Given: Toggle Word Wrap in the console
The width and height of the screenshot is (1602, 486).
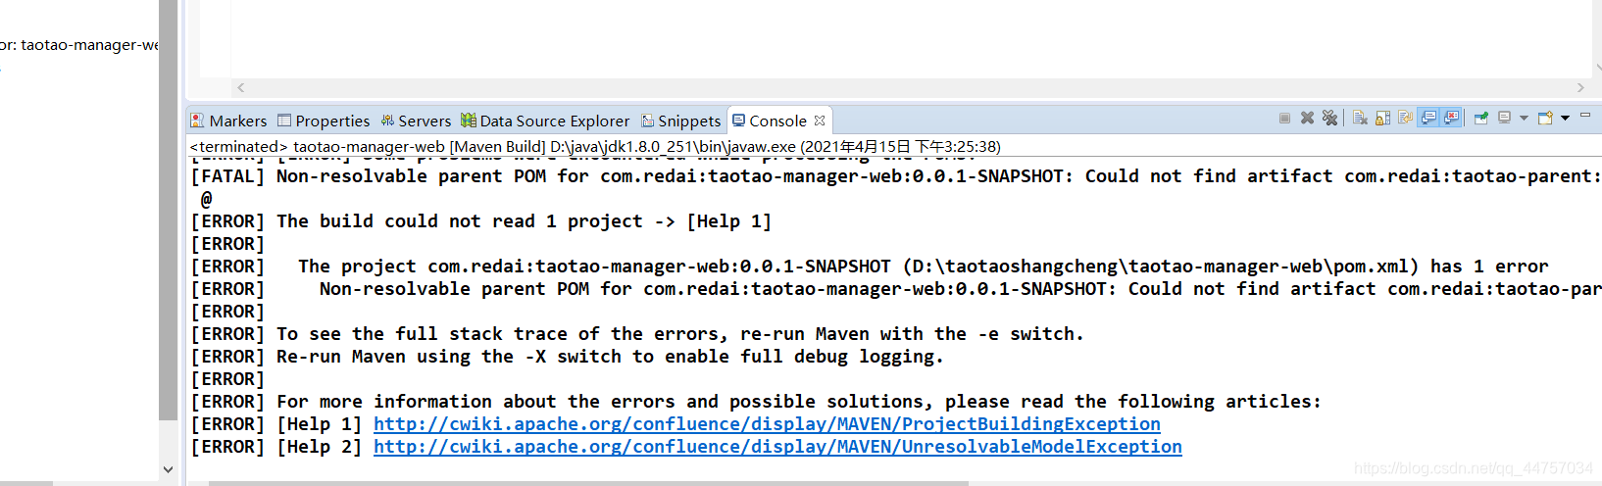Looking at the screenshot, I should click(x=1405, y=119).
